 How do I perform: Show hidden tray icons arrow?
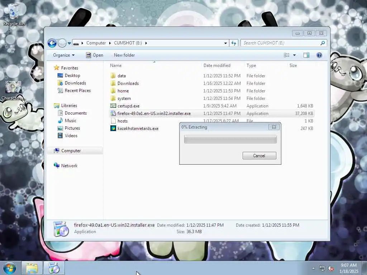pos(313,269)
